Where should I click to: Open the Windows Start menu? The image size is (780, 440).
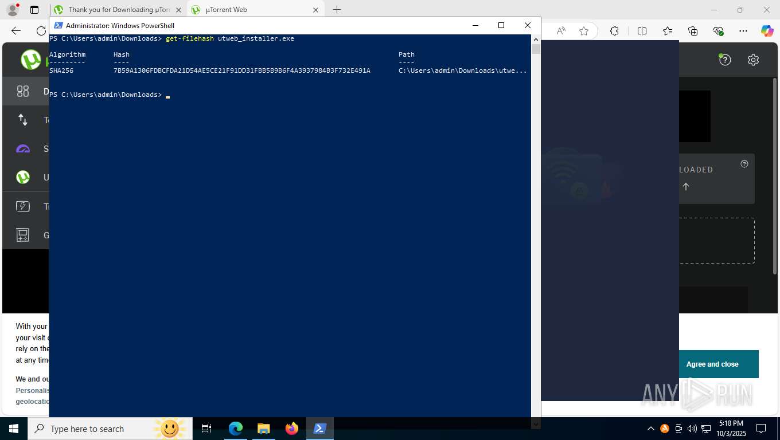13,429
